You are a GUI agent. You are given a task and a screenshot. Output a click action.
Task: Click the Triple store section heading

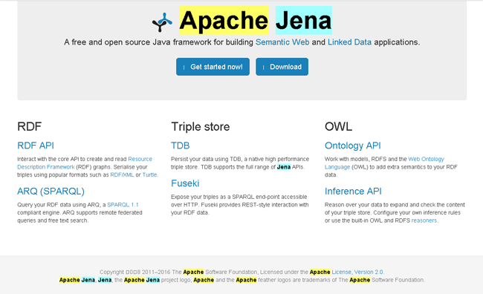[x=201, y=126]
